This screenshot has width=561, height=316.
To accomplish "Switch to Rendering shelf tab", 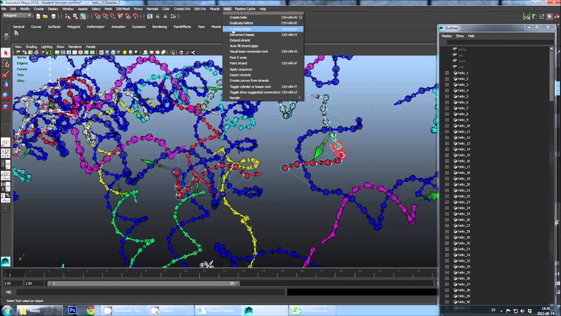I will tap(160, 27).
